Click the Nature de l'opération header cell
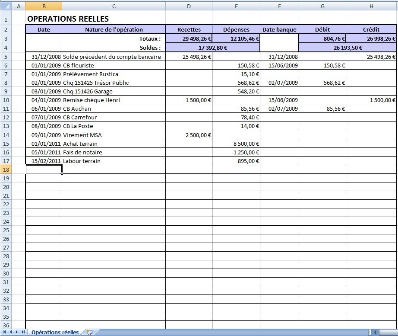 114,29
